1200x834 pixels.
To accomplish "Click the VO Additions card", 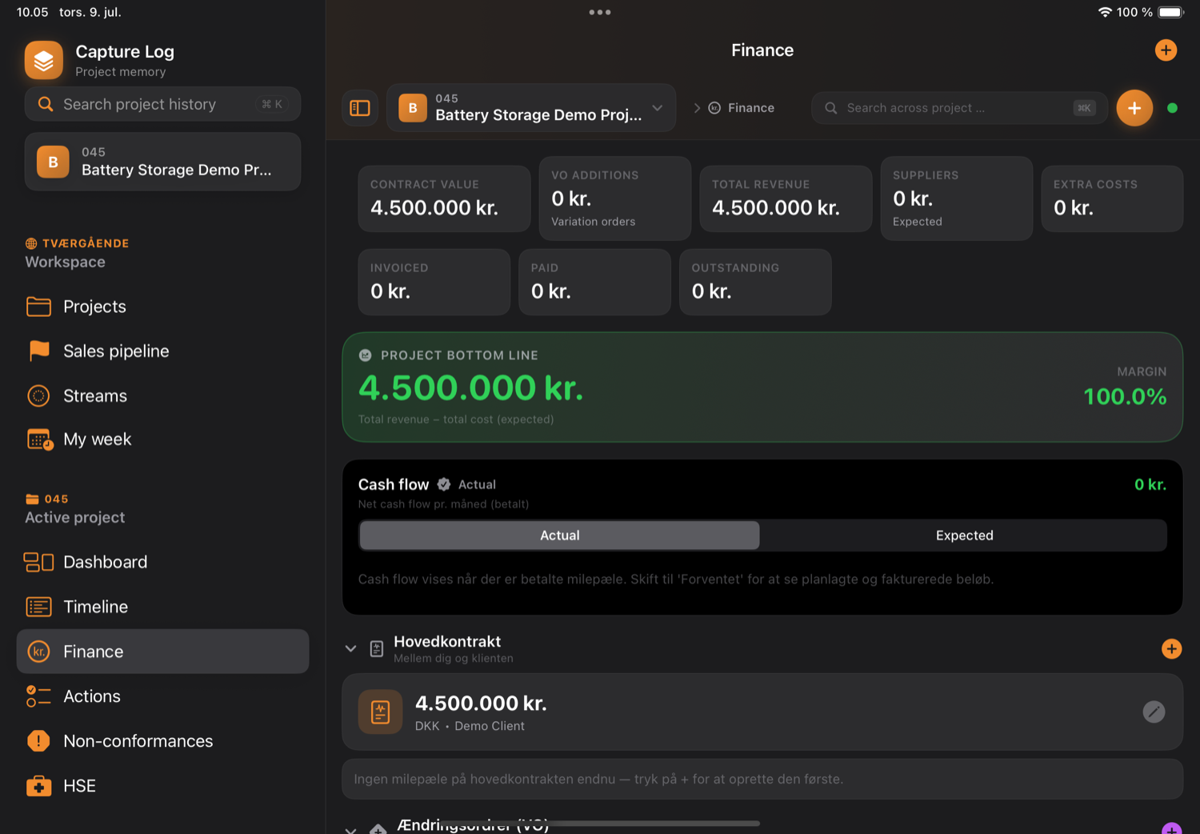I will pos(615,198).
